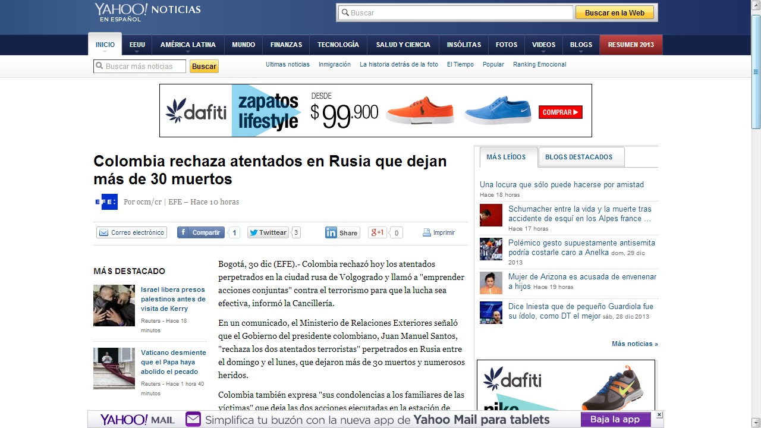Screen dimensions: 761x428
Task: Click the LinkedIn Share button
Action: pos(342,233)
